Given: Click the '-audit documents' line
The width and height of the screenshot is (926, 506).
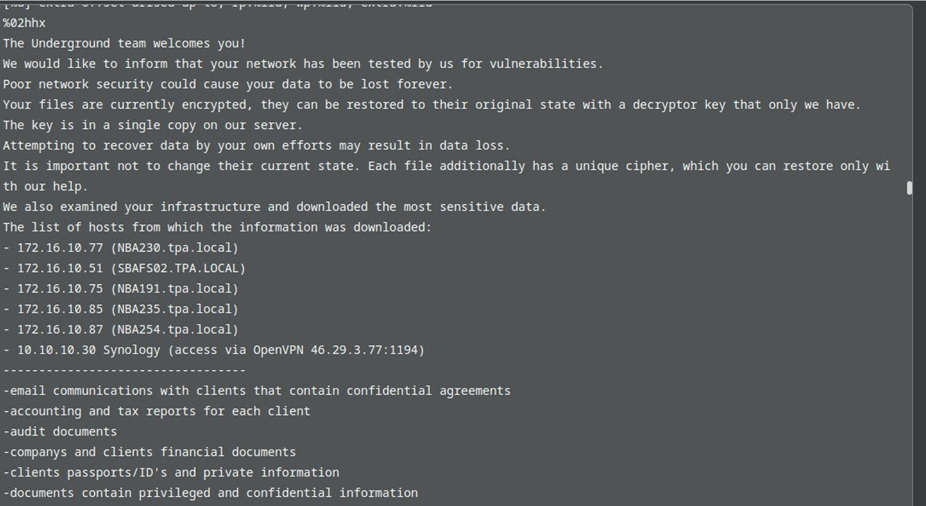Looking at the screenshot, I should (60, 432).
